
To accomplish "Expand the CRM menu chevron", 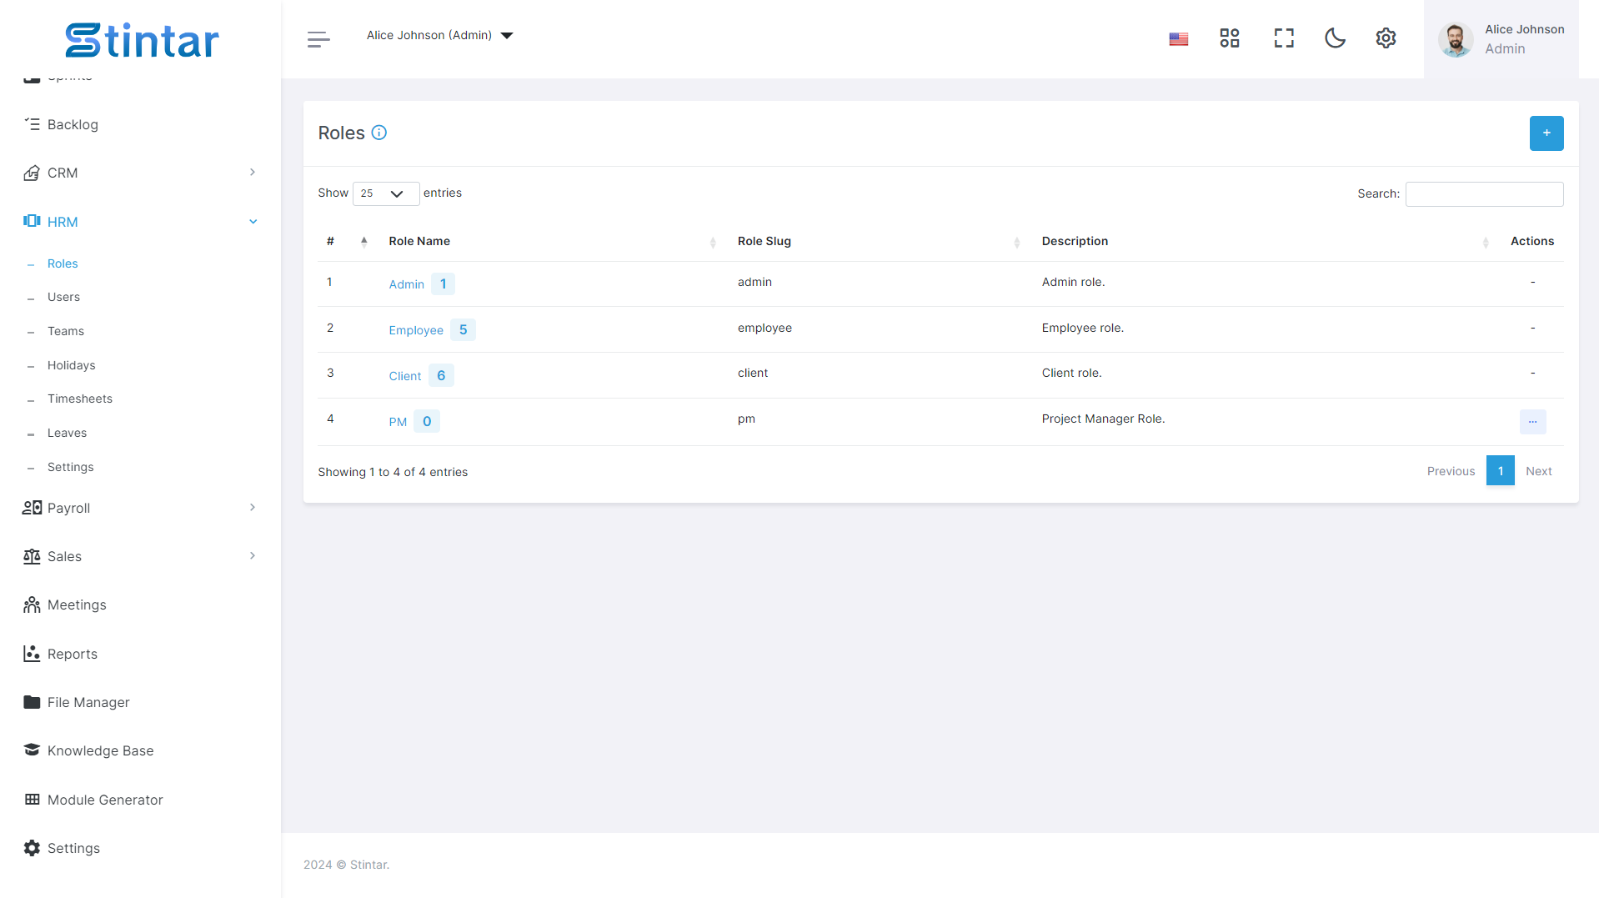I will point(252,173).
